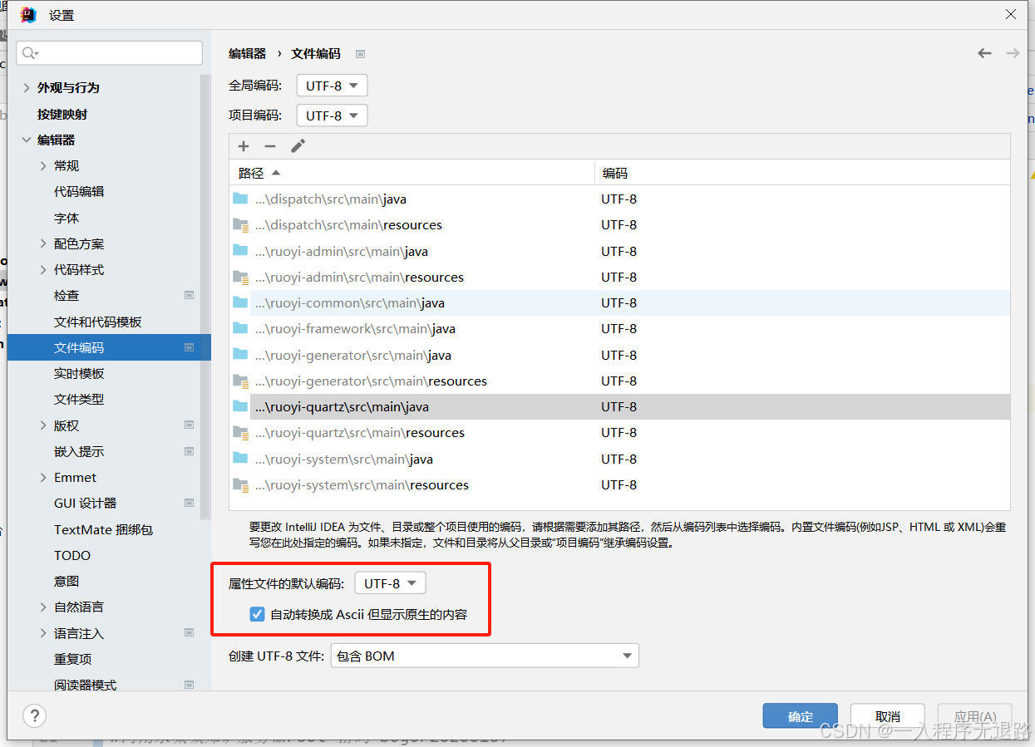Click UTF-8 cell for dispatch\src\main\resources
The height and width of the screenshot is (747, 1035).
619,224
